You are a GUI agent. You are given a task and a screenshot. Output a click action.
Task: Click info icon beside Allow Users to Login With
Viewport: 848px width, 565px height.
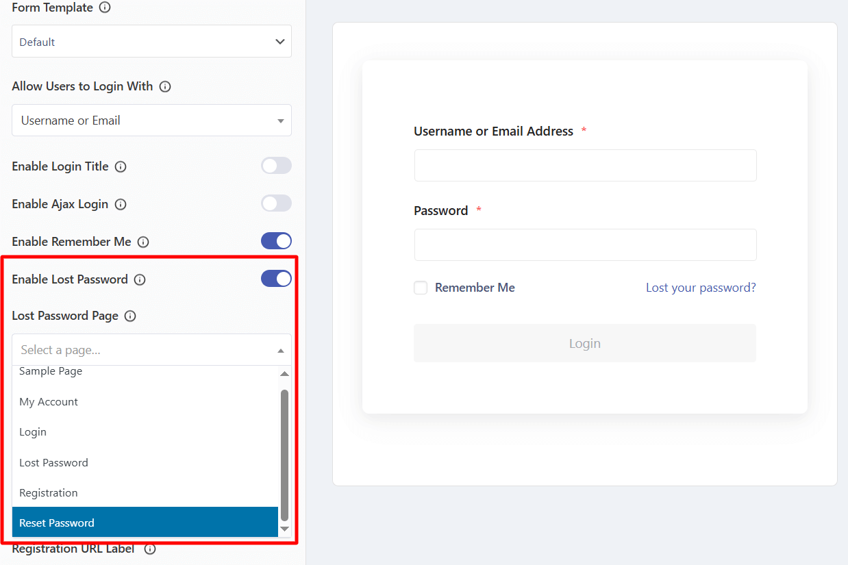[165, 87]
